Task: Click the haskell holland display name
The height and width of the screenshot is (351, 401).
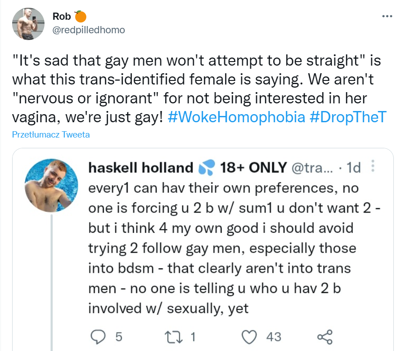Action: click(141, 168)
